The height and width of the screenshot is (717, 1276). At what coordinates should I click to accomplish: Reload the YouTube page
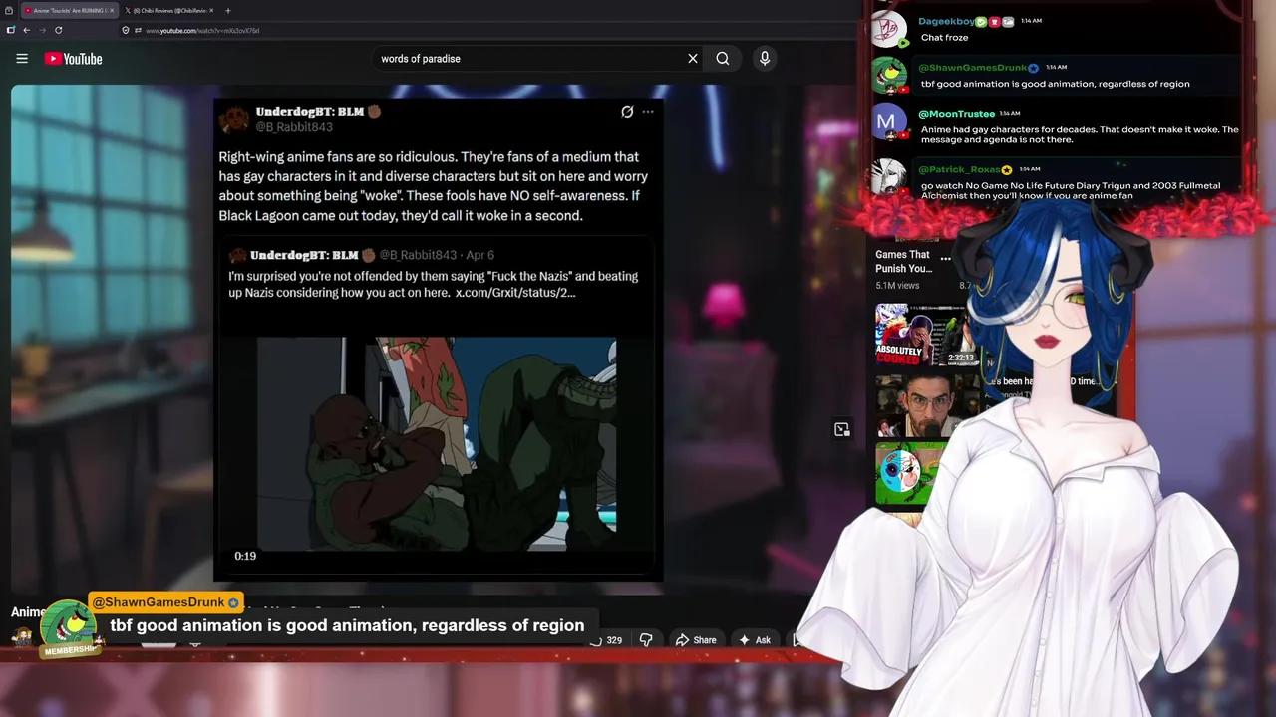[59, 30]
